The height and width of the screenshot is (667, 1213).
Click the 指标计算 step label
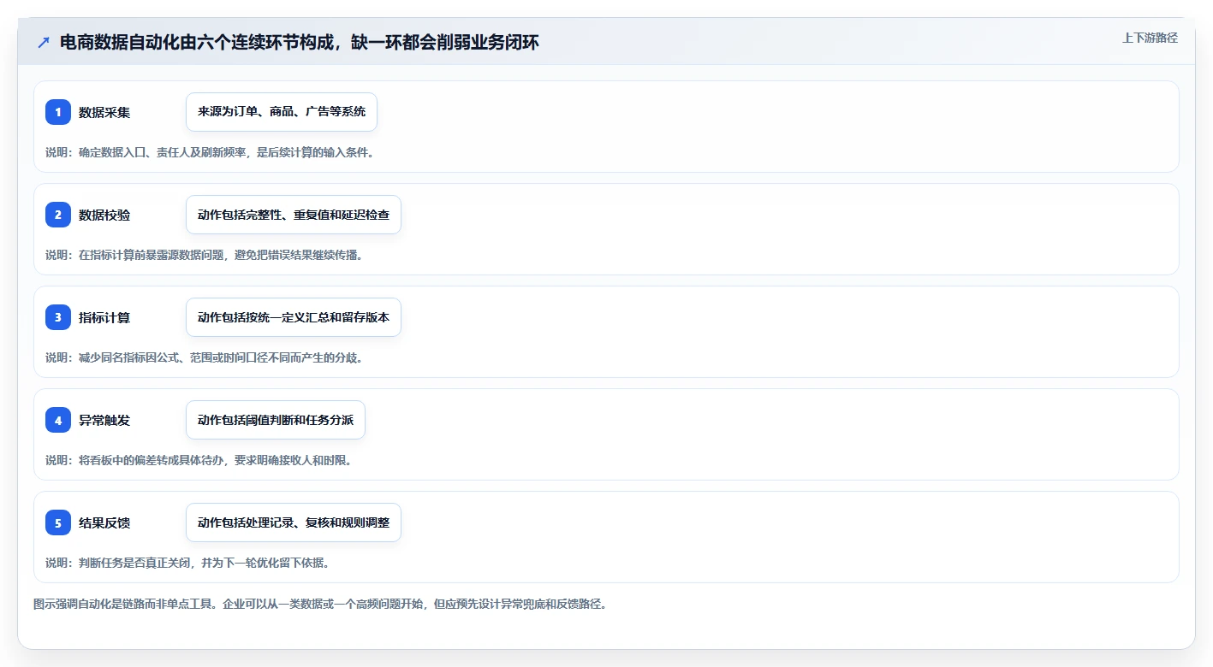(x=104, y=317)
